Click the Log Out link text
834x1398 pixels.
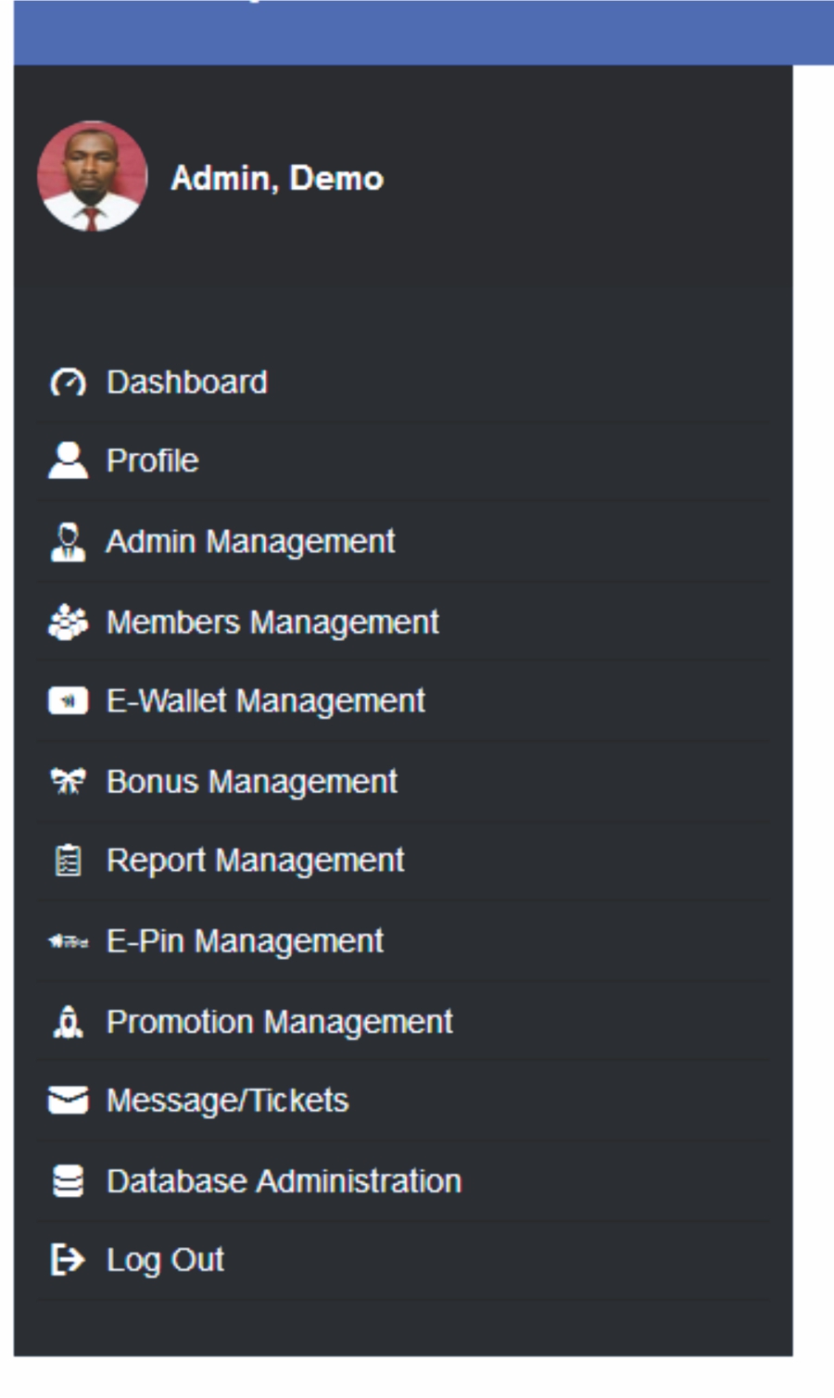[165, 1260]
